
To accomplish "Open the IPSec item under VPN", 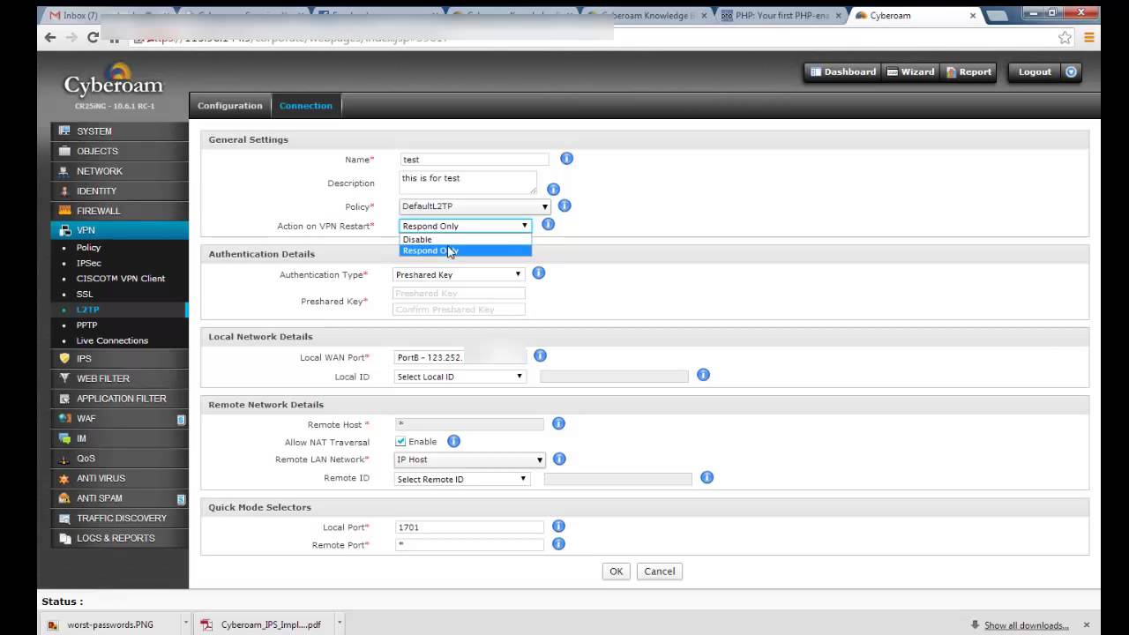I will tap(88, 263).
